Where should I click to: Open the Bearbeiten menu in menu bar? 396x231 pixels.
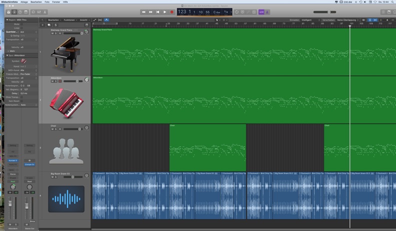[36, 2]
